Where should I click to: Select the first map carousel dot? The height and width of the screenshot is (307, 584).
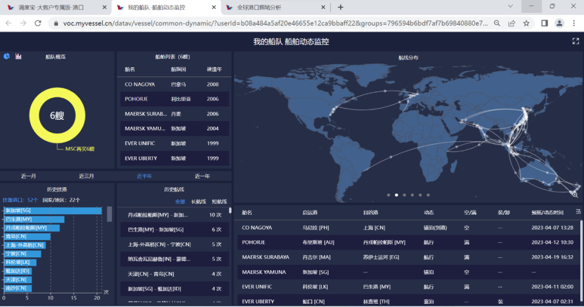[x=388, y=195]
